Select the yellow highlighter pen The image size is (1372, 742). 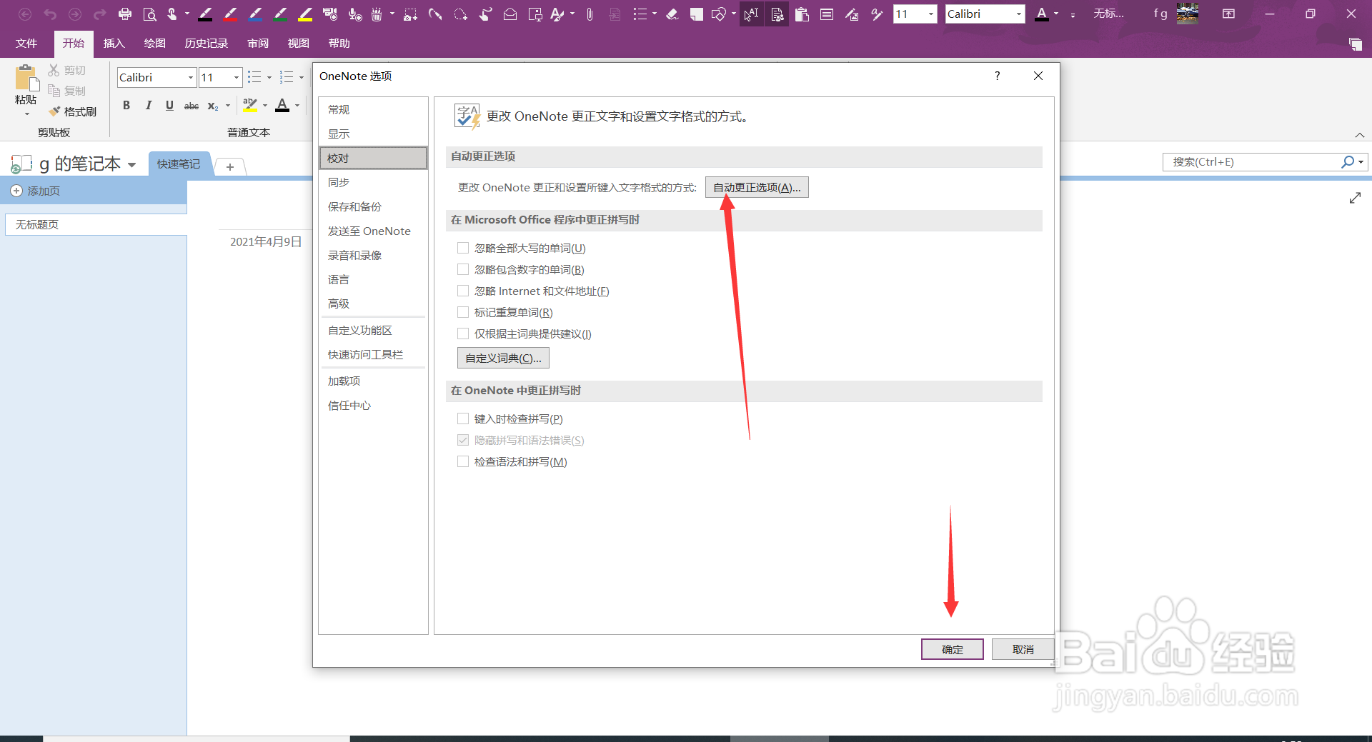306,14
